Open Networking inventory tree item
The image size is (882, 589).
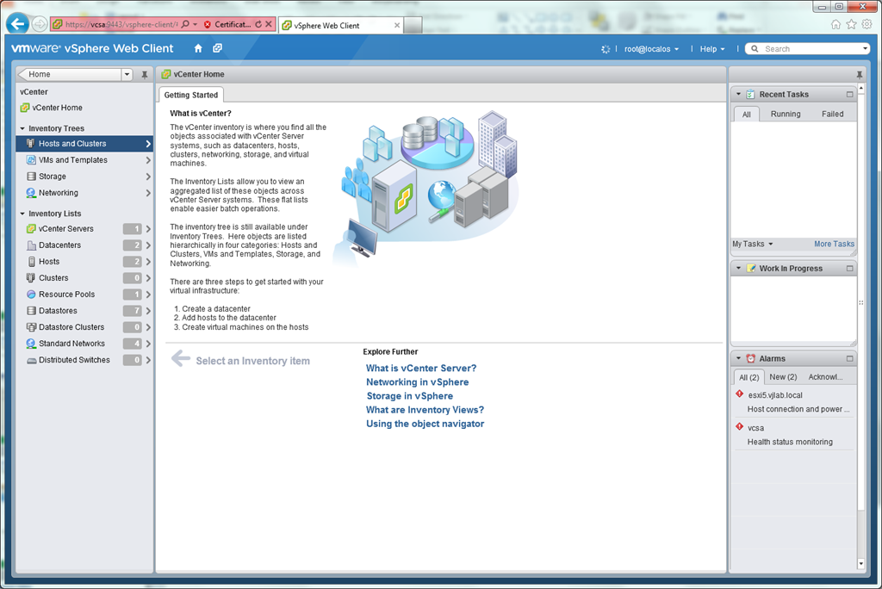pos(58,193)
